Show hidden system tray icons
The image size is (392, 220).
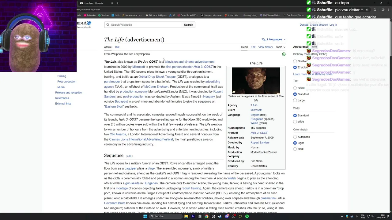click(x=342, y=216)
